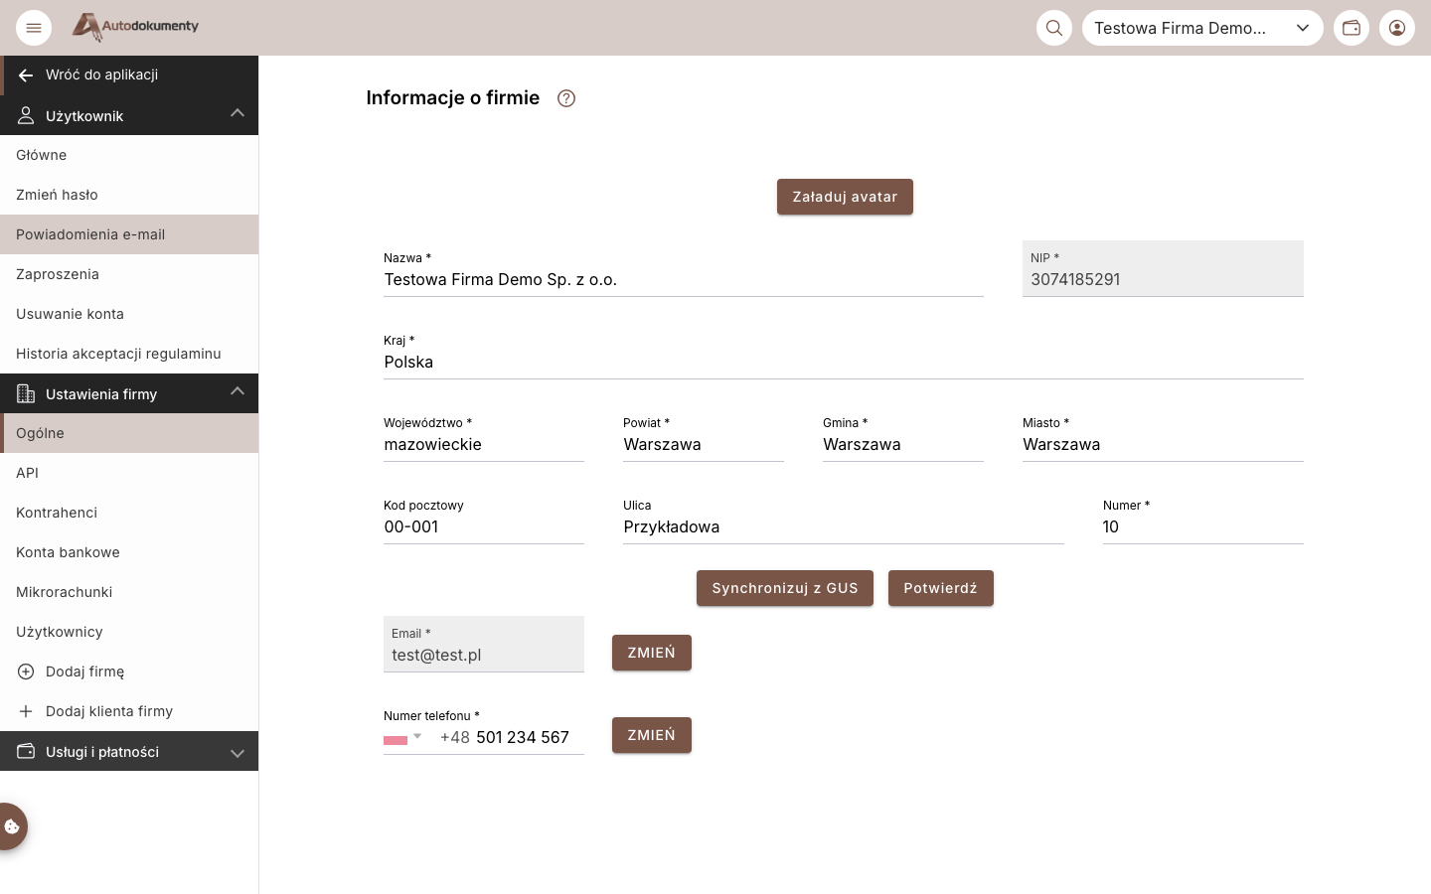Click the plus icon beside Dodaj klienta firmy
The height and width of the screenshot is (894, 1431).
[x=26, y=711]
